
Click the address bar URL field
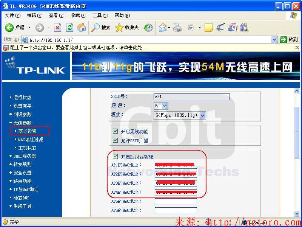point(150,40)
